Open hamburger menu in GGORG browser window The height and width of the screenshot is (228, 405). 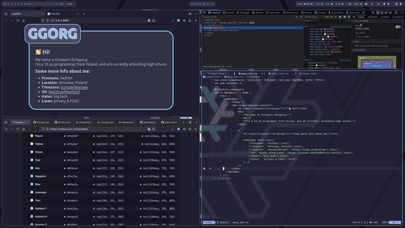(x=196, y=21)
